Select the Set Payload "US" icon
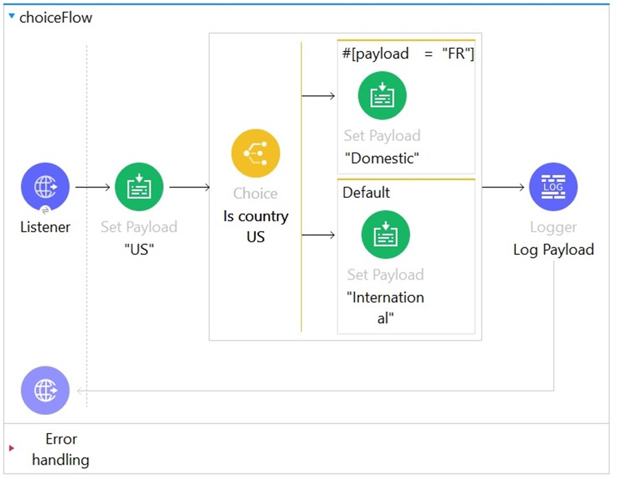The height and width of the screenshot is (501, 644). 139,187
